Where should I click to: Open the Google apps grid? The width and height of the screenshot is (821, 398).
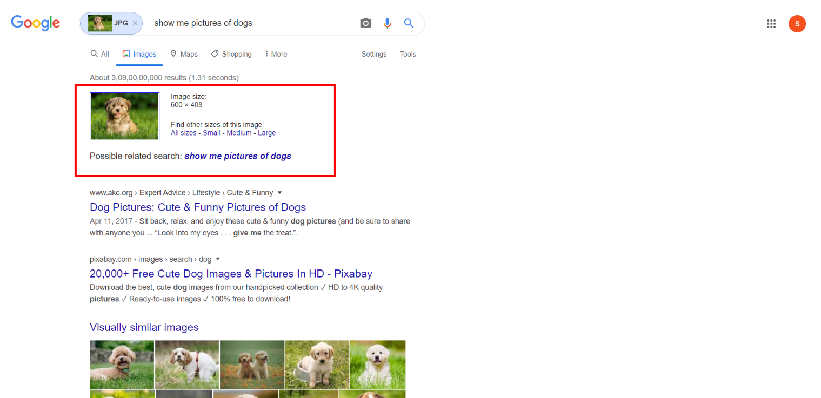(771, 24)
